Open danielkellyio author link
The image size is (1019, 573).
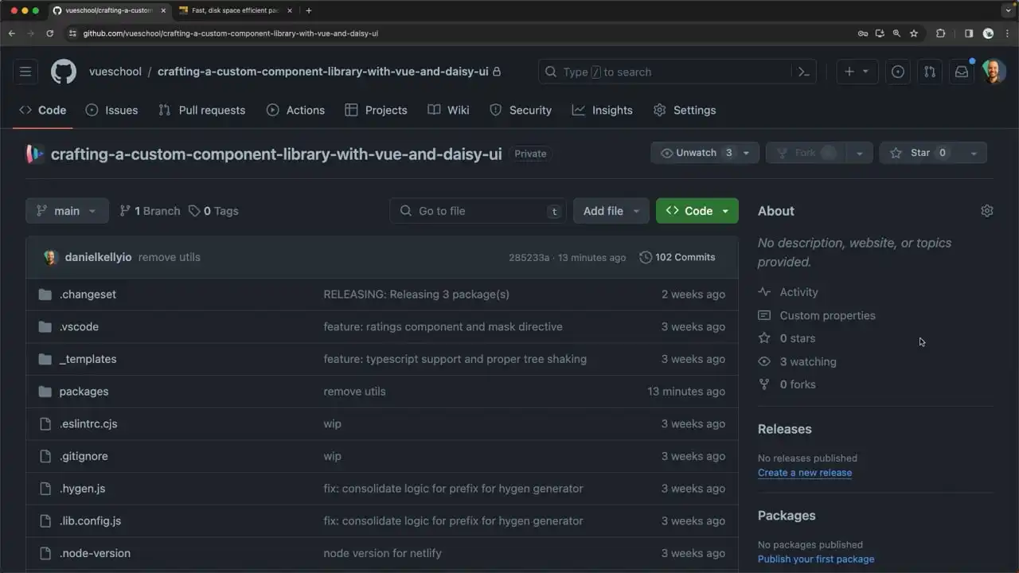[x=98, y=257]
